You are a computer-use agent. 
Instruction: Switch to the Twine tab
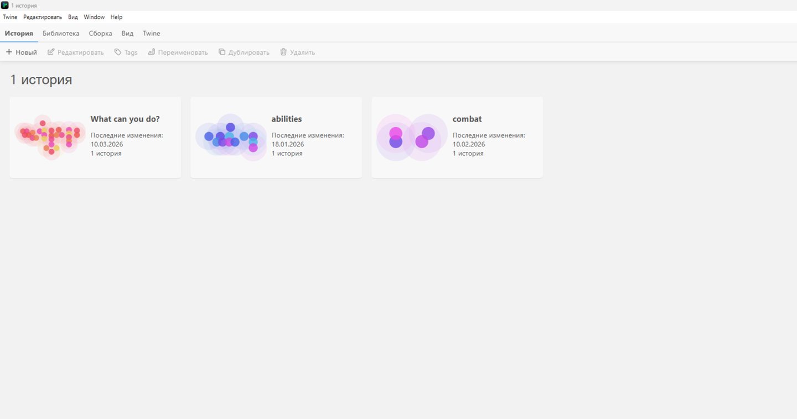[152, 33]
